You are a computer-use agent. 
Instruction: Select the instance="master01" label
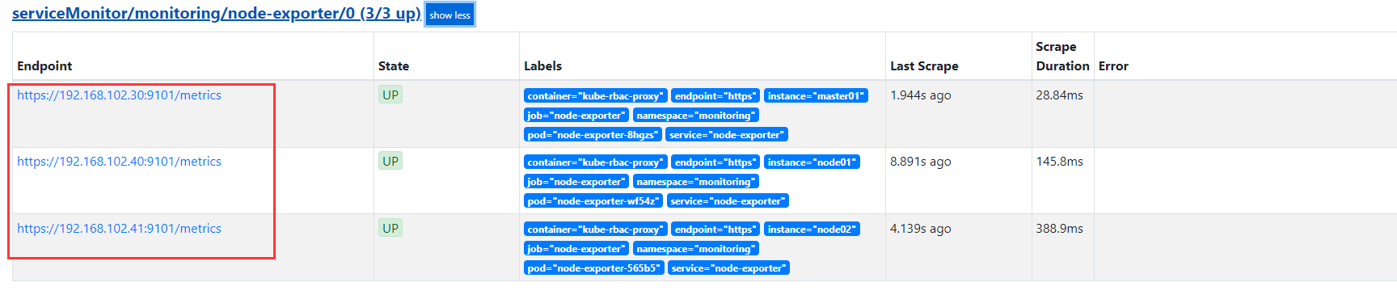pos(816,96)
